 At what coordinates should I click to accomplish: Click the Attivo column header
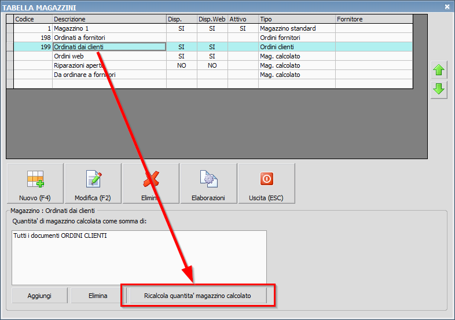[x=243, y=19]
